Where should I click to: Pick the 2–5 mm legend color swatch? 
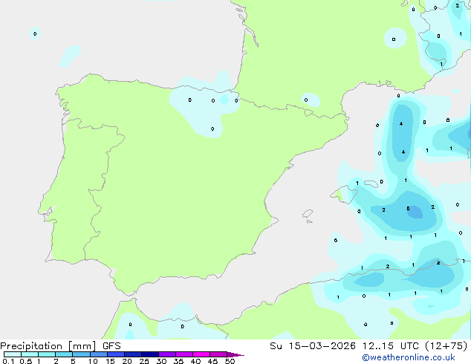click(x=64, y=354)
